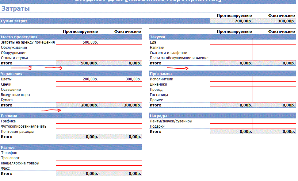Click the 'Свечи' row label
This screenshot has height=181, width=298.
click(6, 84)
